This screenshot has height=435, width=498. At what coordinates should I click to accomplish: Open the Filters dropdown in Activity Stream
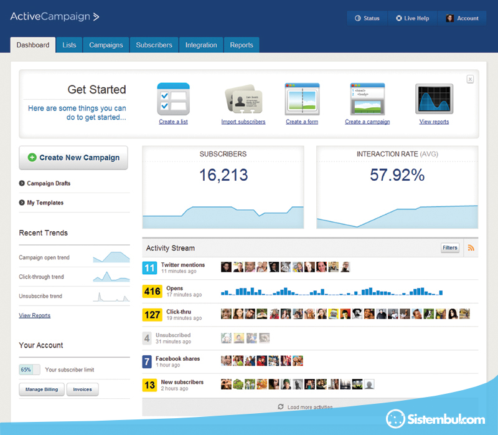click(x=450, y=247)
